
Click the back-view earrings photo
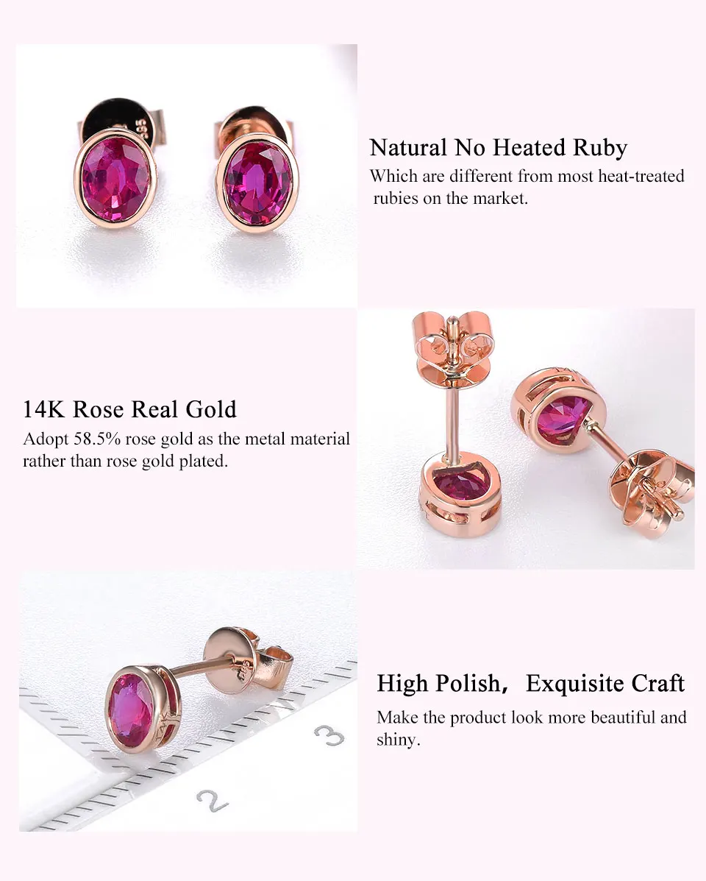(526, 438)
